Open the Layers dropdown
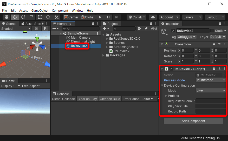228x141 pixels. point(192,17)
